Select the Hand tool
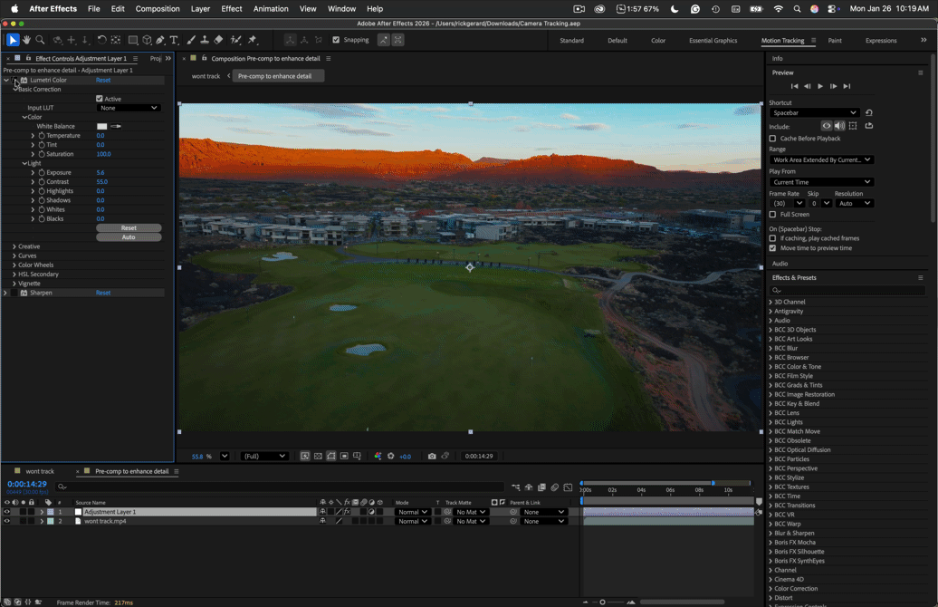 (x=26, y=40)
